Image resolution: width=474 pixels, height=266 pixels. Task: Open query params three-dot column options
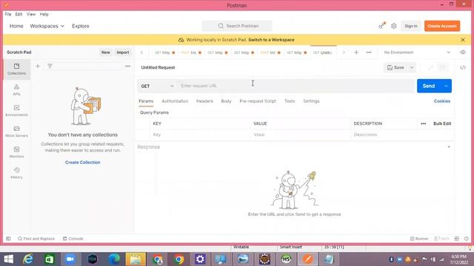[x=423, y=123]
